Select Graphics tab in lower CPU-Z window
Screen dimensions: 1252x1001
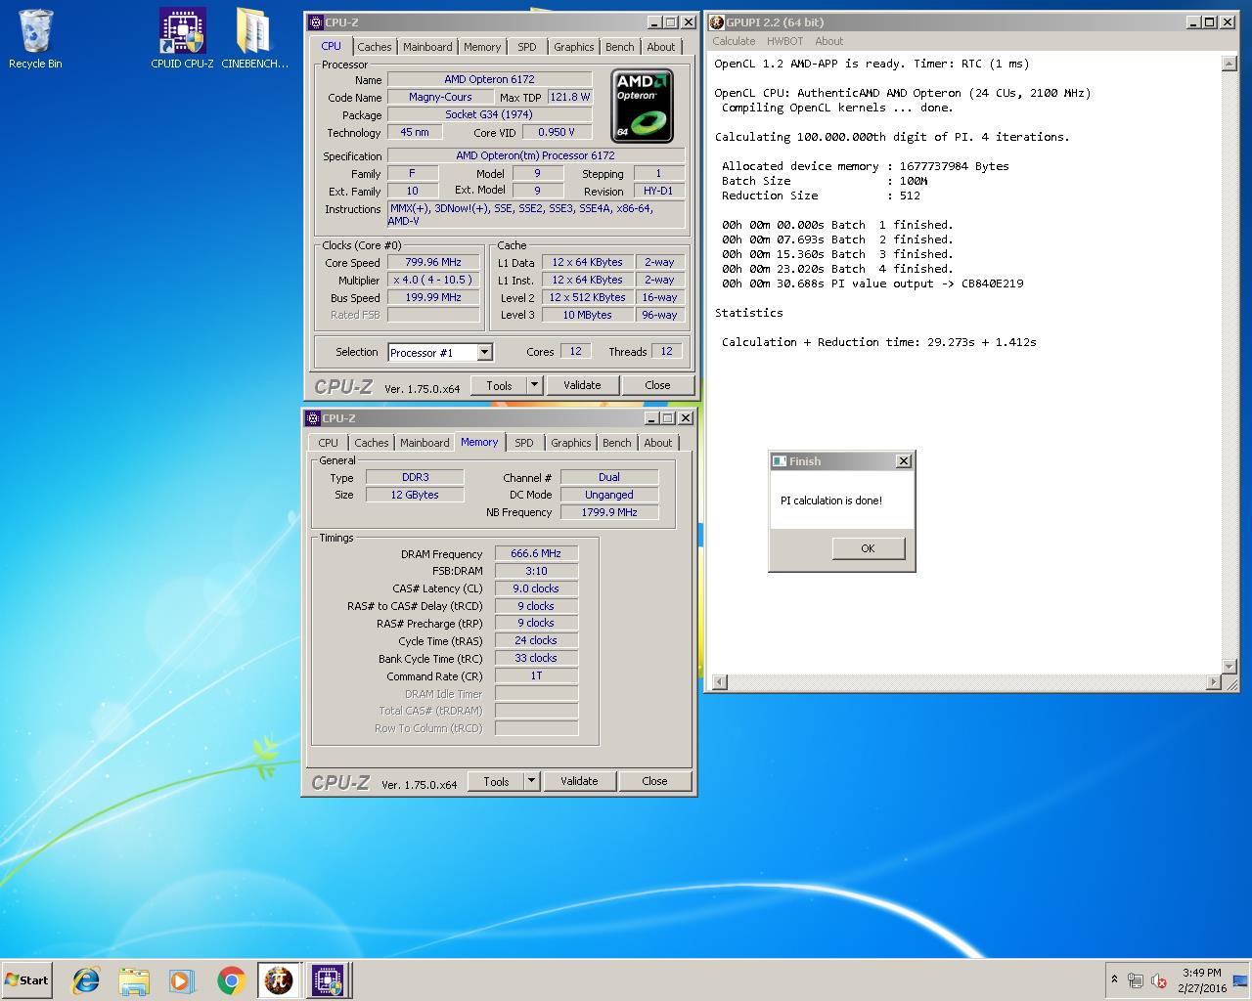[570, 443]
